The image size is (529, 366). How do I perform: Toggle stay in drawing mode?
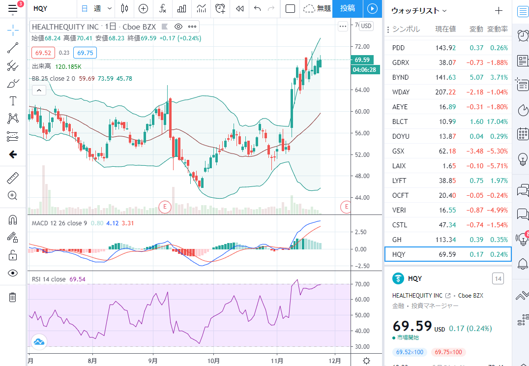[x=13, y=238]
